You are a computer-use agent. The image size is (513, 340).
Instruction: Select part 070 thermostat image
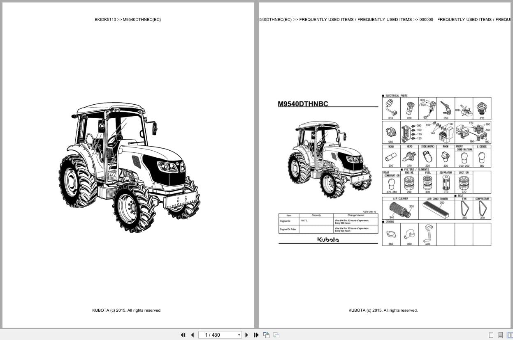482,108
